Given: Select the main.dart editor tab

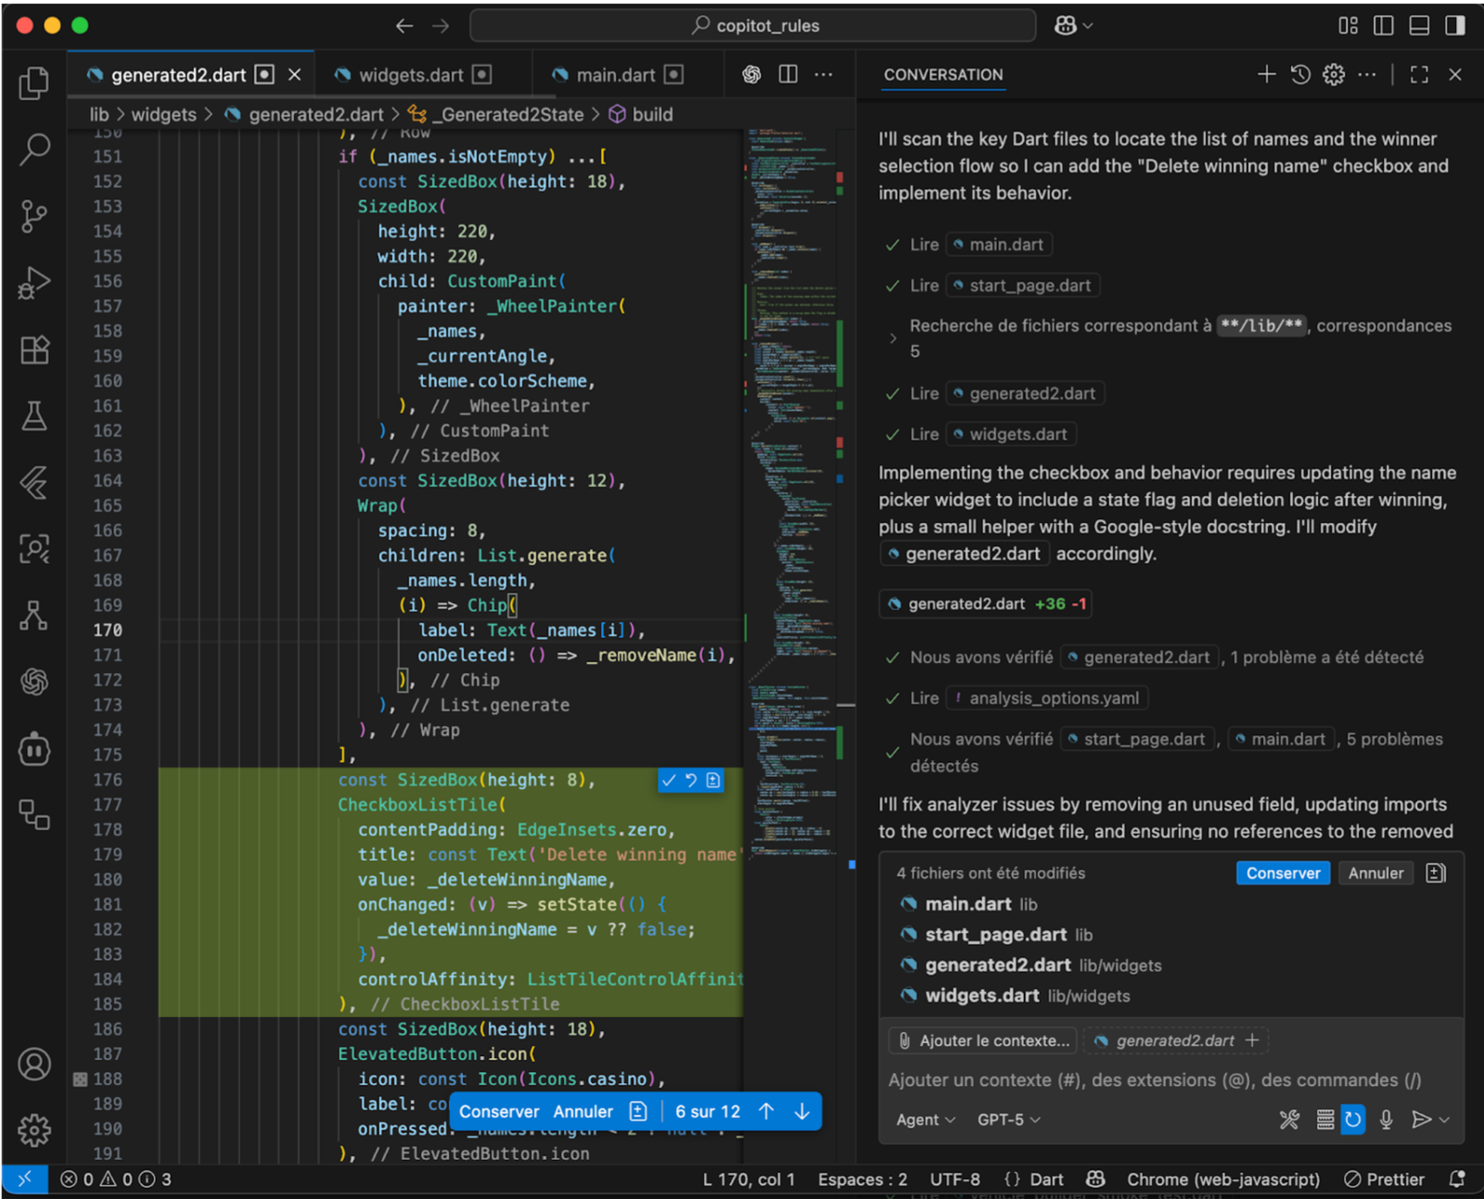Looking at the screenshot, I should (x=615, y=74).
